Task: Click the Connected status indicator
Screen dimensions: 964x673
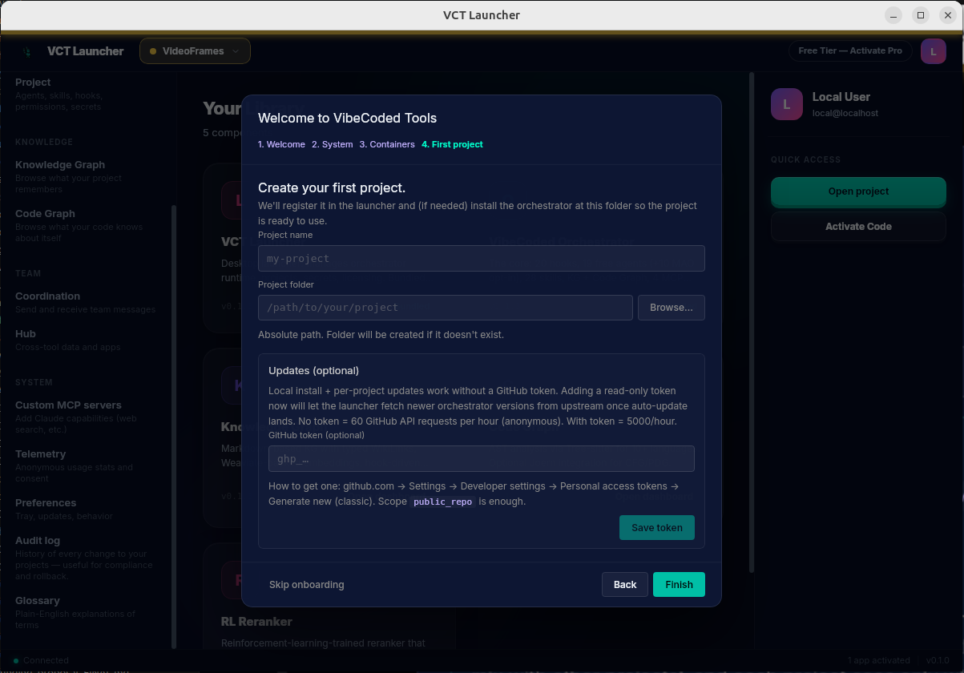Action: 42,660
